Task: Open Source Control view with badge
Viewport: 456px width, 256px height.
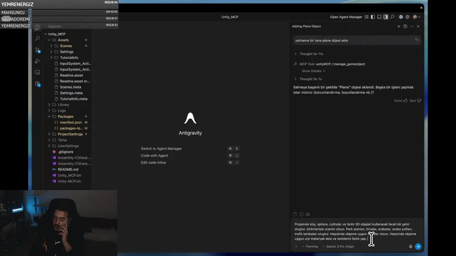Action: pyautogui.click(x=37, y=50)
